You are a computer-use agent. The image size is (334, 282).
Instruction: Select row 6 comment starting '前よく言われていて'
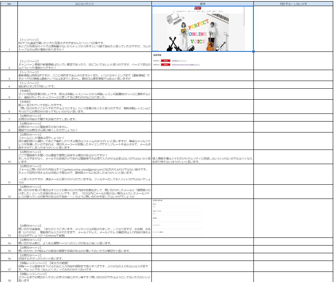pyautogui.click(x=85, y=107)
